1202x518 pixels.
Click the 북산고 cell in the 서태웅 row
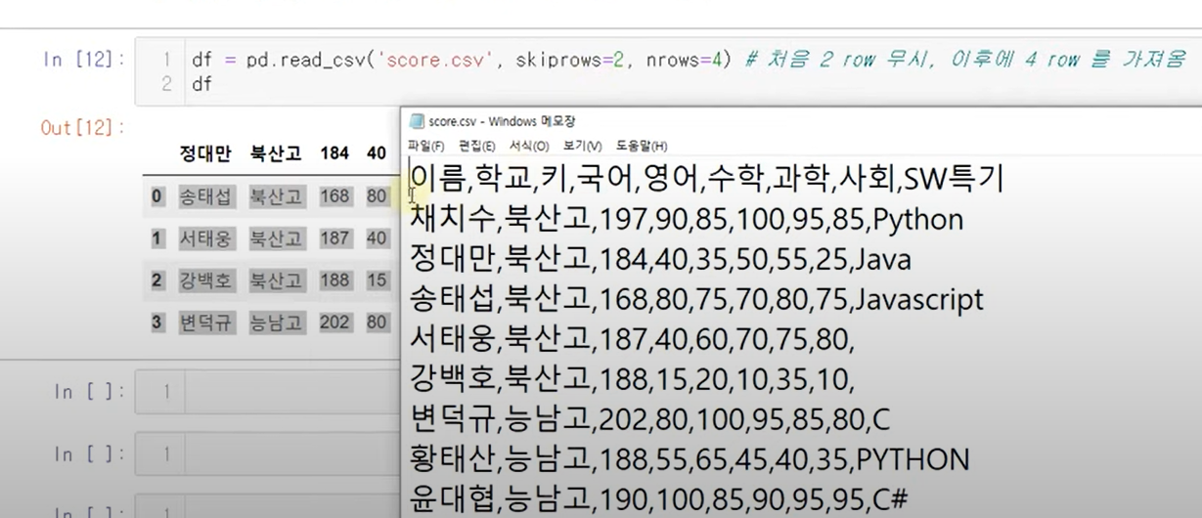(276, 237)
